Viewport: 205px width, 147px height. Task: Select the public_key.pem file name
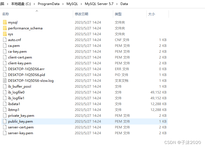21,121
